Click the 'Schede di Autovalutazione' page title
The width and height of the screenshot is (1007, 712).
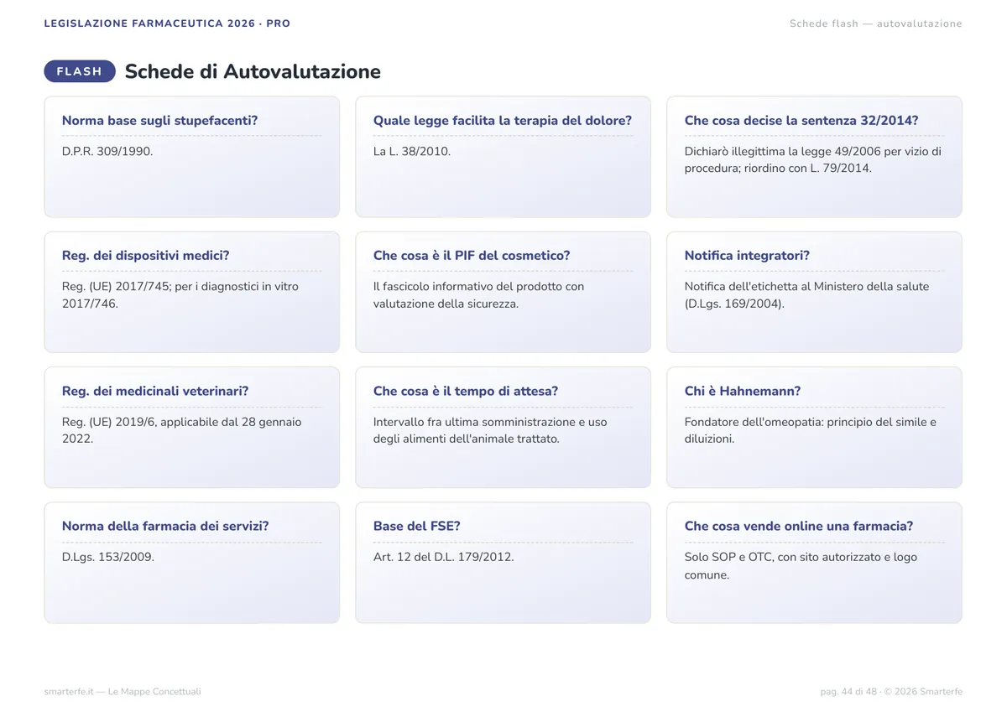coord(253,71)
